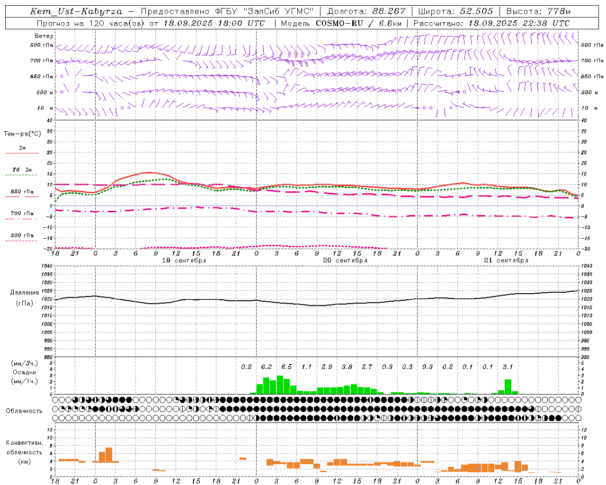Click the 3.1 precipitation total value
The image size is (606, 485).
point(508,367)
